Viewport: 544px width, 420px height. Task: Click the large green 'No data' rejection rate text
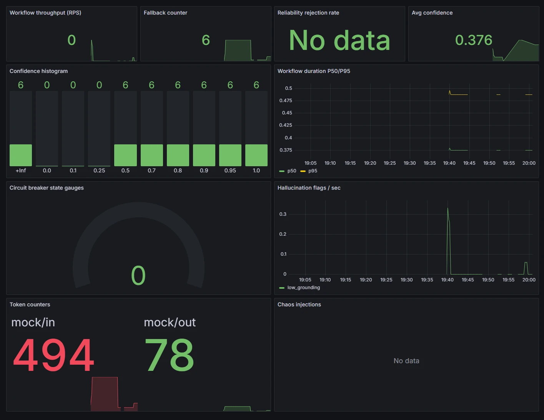click(339, 40)
